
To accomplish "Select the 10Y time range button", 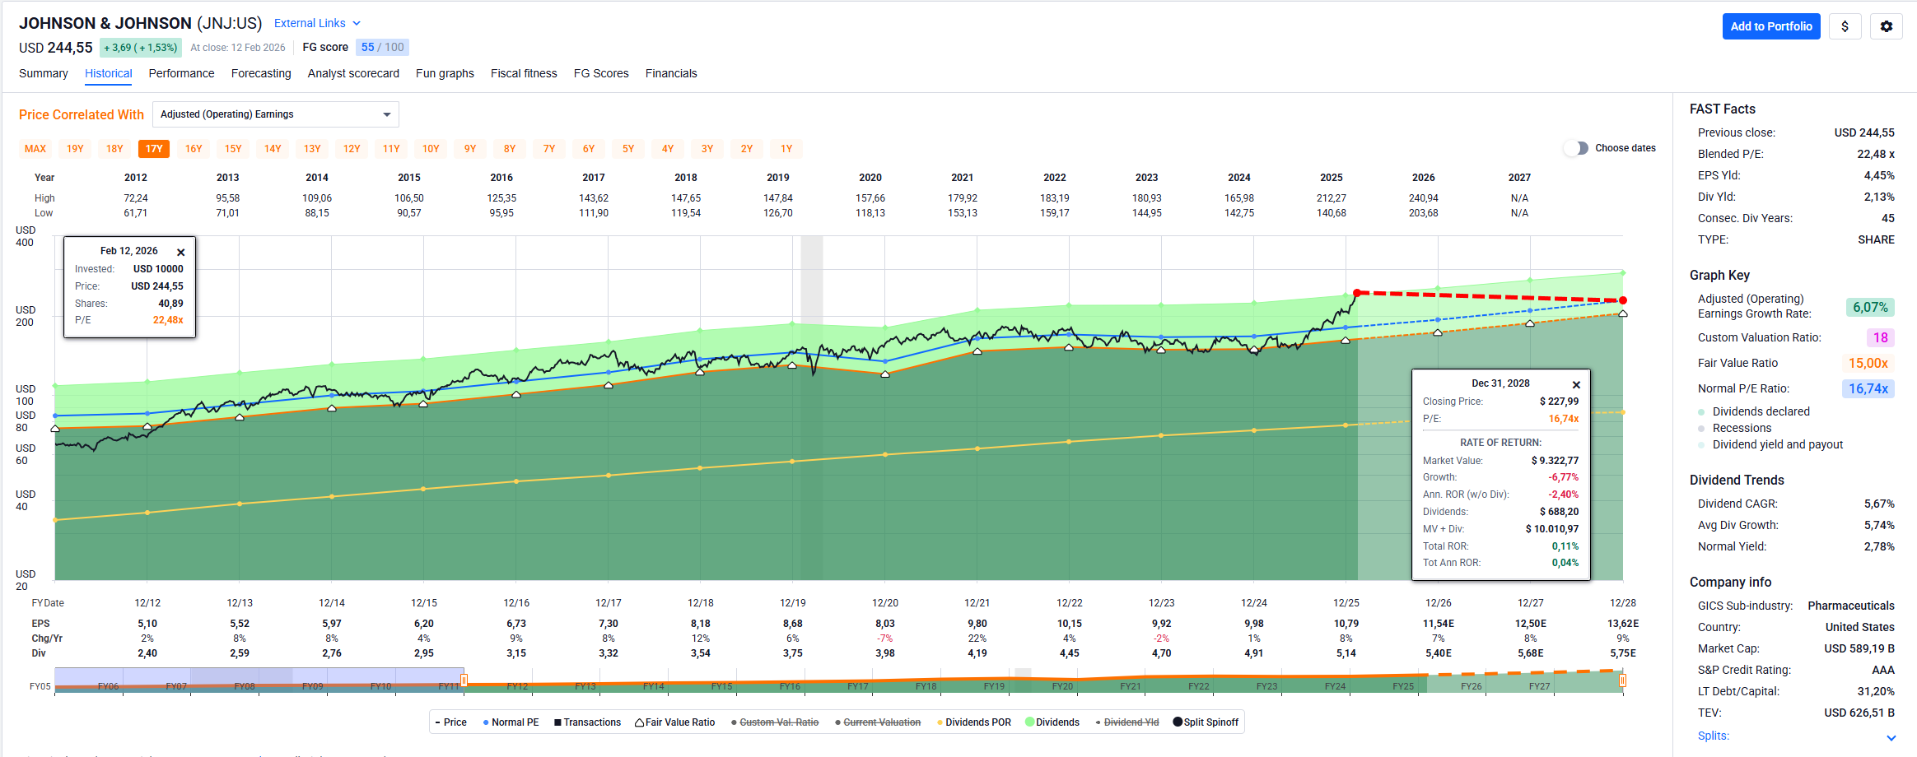I will (431, 149).
